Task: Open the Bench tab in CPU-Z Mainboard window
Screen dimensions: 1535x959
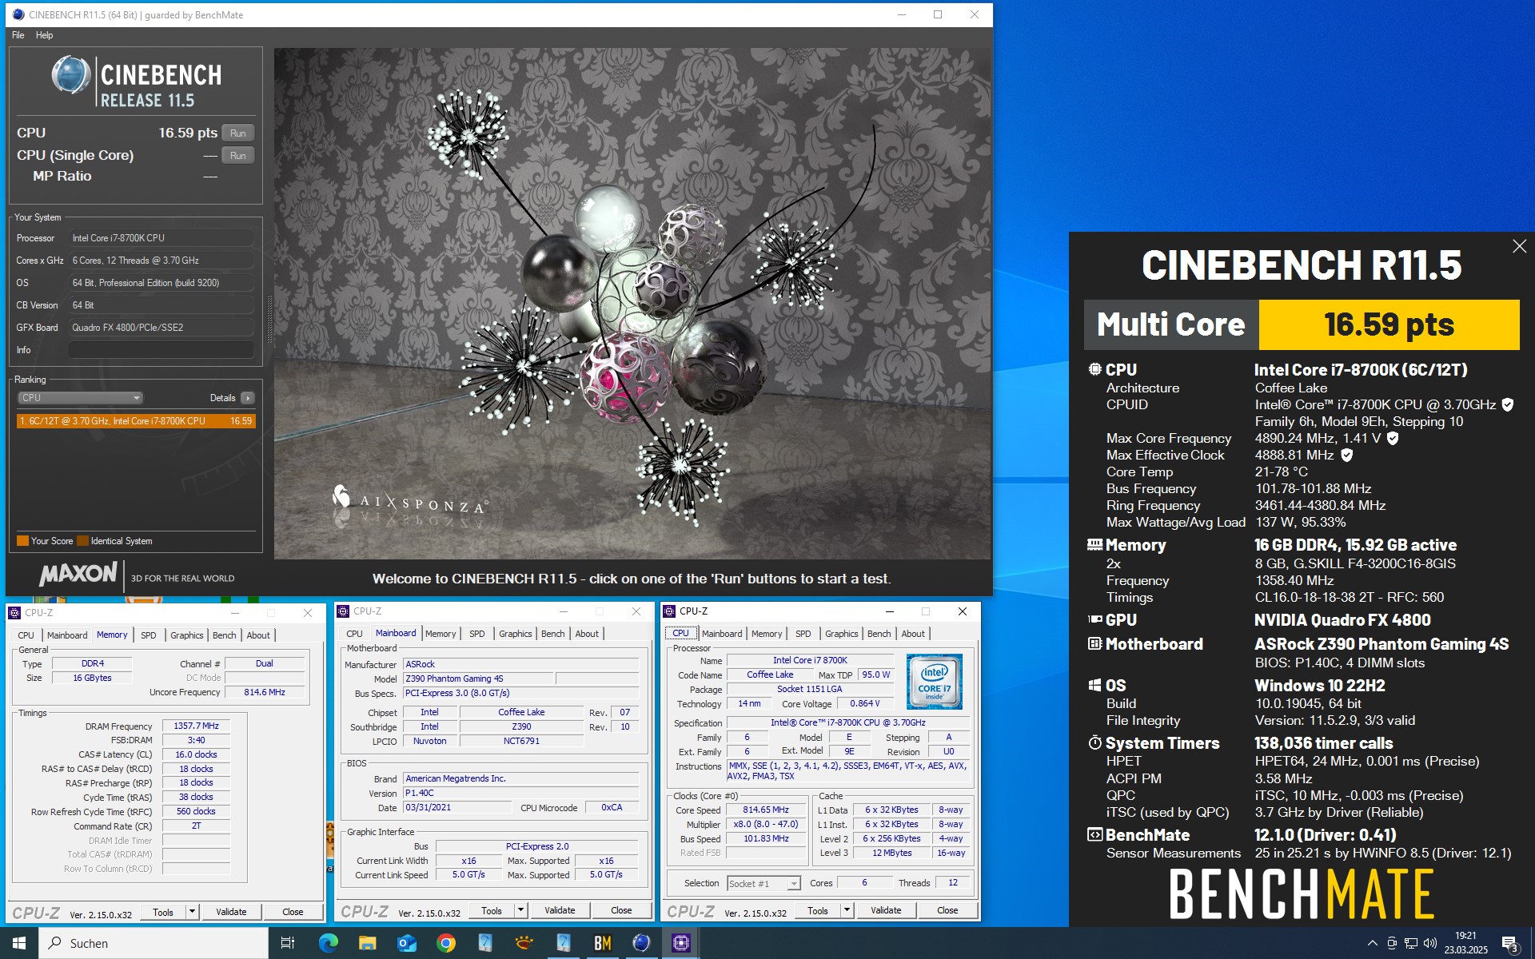Action: pyautogui.click(x=552, y=634)
